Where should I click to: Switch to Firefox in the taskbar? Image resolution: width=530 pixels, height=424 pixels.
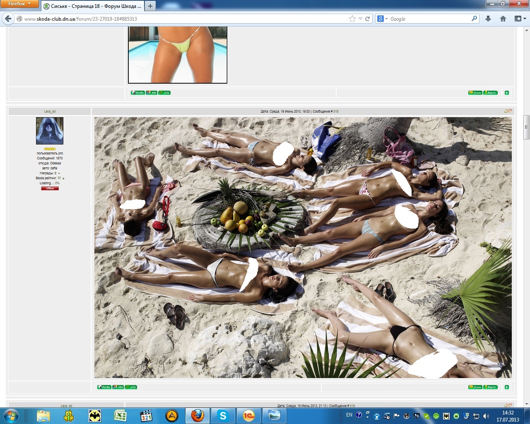tap(198, 416)
